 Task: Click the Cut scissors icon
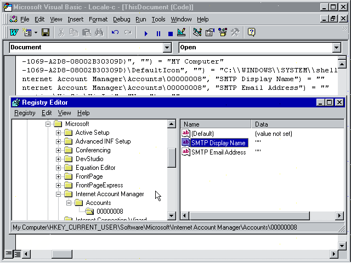61,33
